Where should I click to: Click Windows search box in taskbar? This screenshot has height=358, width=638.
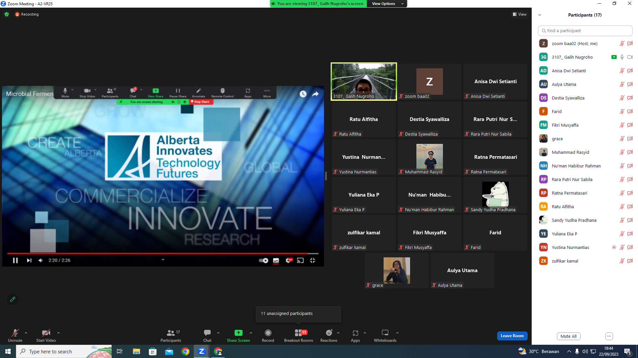[x=64, y=351]
